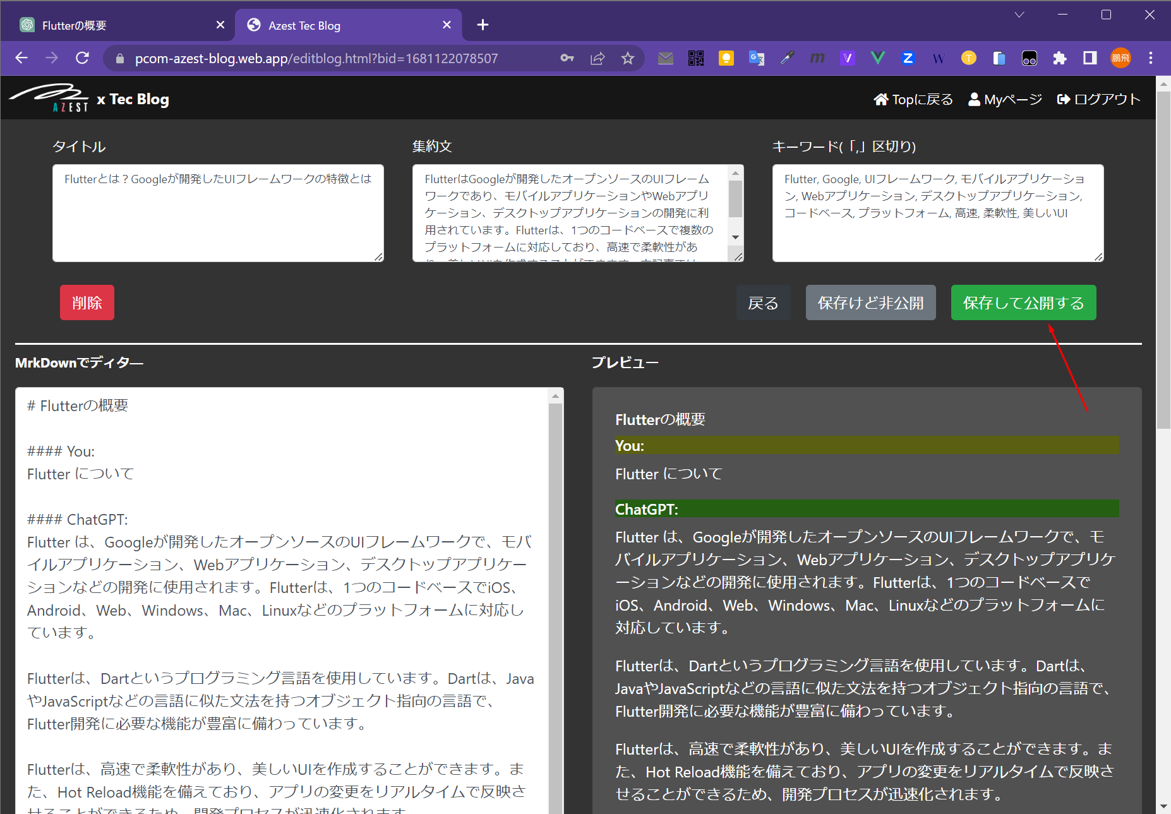Open the QR code generator extension
The width and height of the screenshot is (1171, 814).
696,59
